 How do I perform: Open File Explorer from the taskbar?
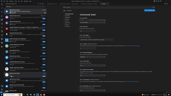[31, 95]
